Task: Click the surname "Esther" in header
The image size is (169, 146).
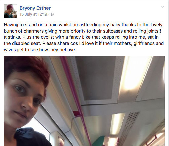Action: (43, 8)
